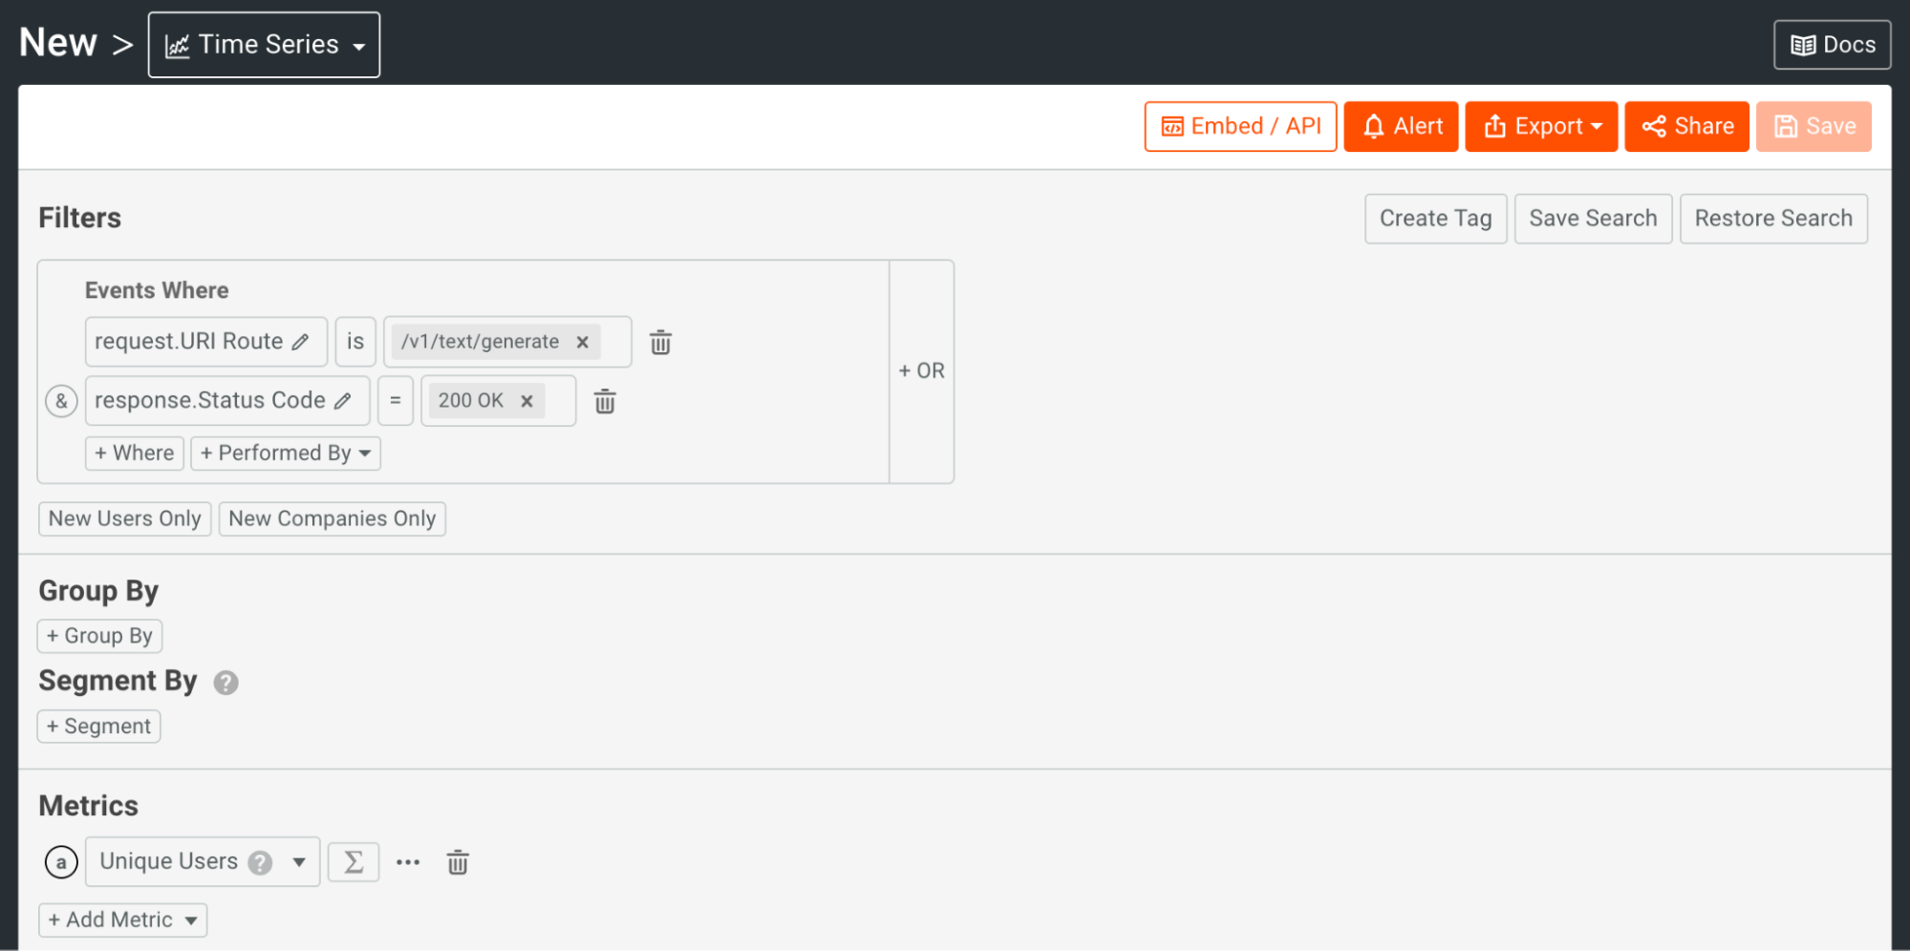Open the Docs link
Image resolution: width=1910 pixels, height=951 pixels.
tap(1832, 45)
